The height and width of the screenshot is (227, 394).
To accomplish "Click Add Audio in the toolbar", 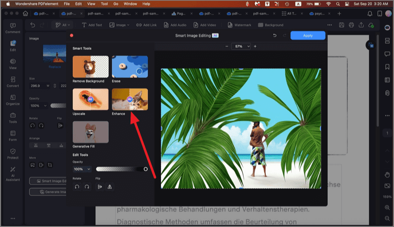I will click(175, 25).
